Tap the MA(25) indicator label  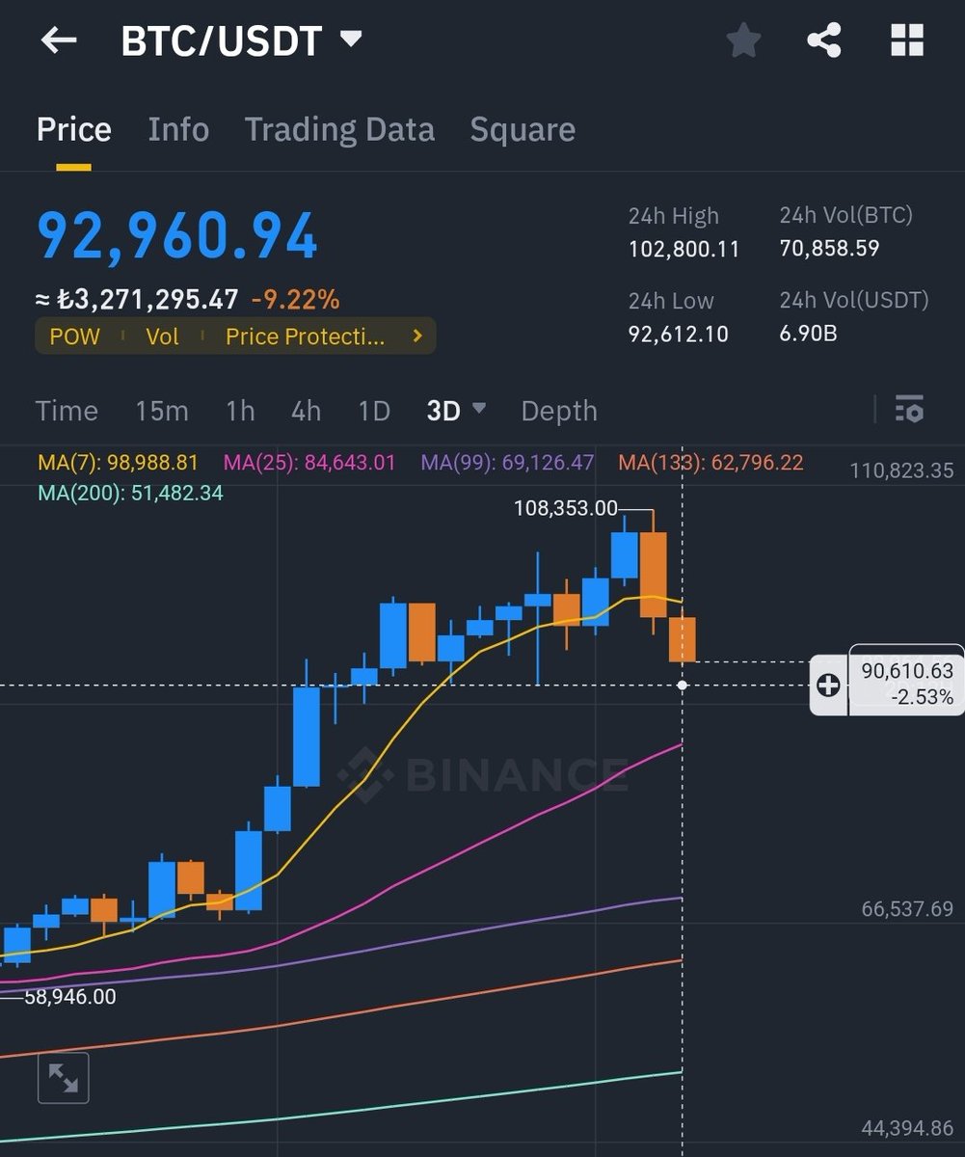click(x=309, y=463)
